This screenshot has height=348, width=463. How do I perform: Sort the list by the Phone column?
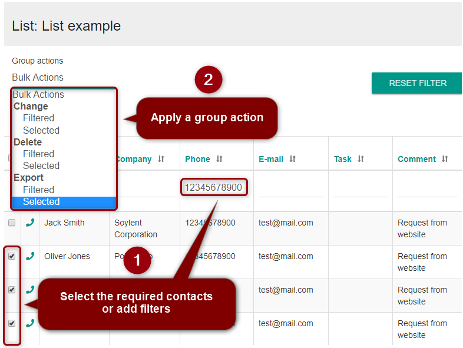click(x=219, y=159)
